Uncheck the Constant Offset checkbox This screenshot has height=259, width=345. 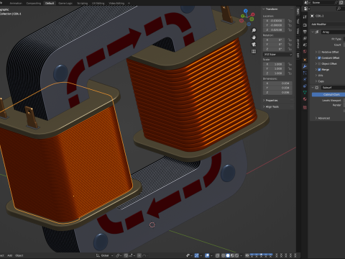point(319,58)
